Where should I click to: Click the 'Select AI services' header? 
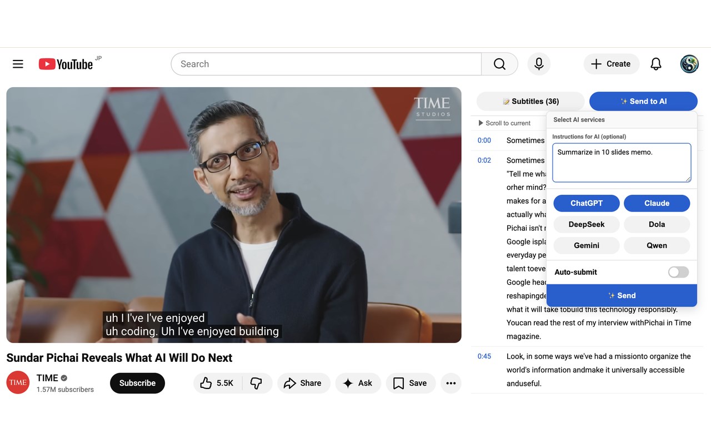579,119
